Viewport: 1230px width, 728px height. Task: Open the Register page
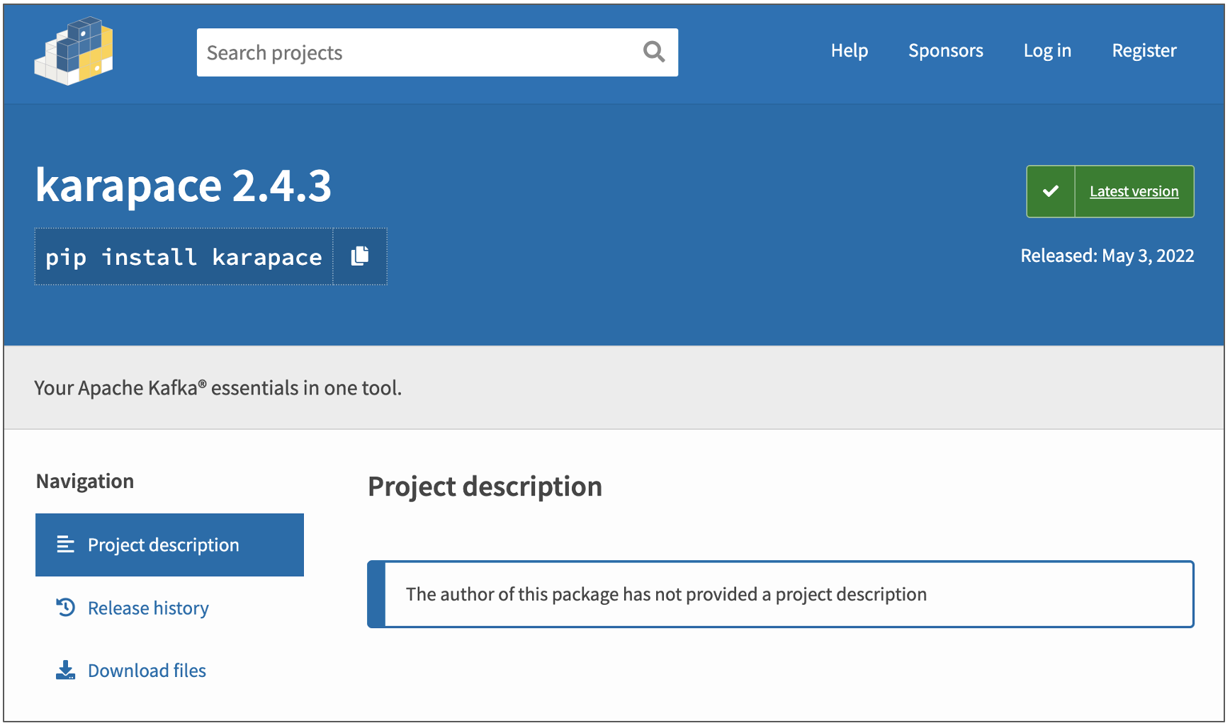pos(1144,51)
